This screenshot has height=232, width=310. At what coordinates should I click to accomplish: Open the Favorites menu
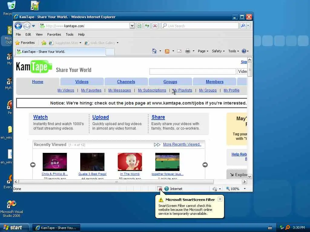[x=54, y=34]
